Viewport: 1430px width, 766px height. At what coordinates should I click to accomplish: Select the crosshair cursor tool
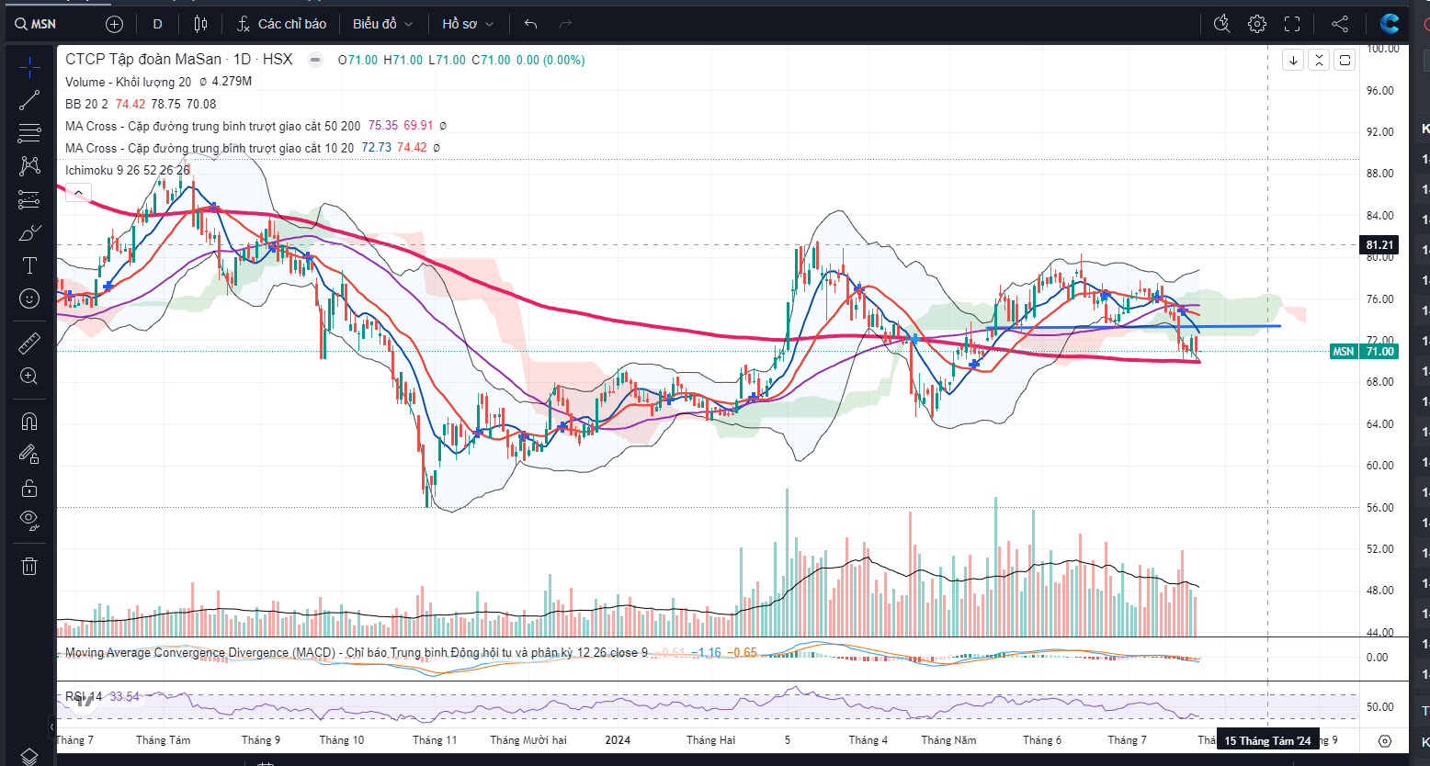[29, 67]
